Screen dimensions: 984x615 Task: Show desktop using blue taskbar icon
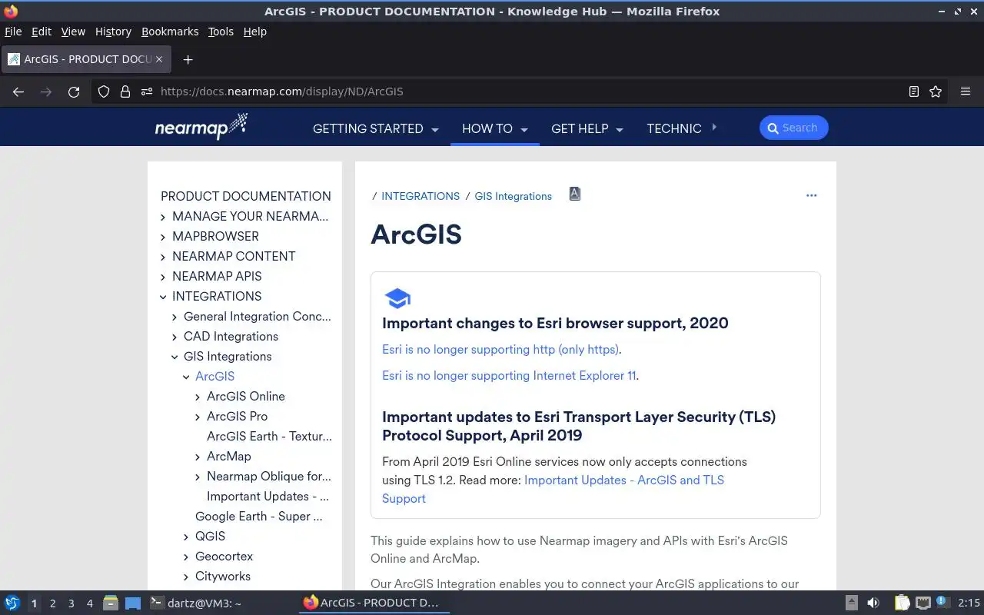(133, 603)
